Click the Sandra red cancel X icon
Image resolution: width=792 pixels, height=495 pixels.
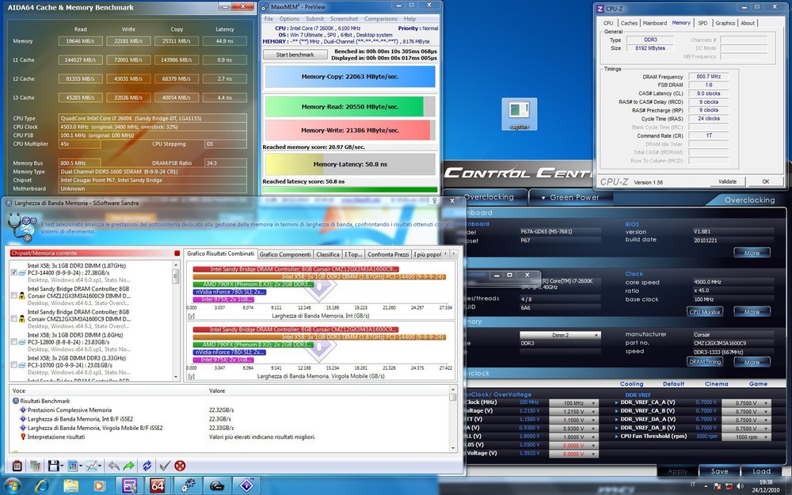[180, 466]
